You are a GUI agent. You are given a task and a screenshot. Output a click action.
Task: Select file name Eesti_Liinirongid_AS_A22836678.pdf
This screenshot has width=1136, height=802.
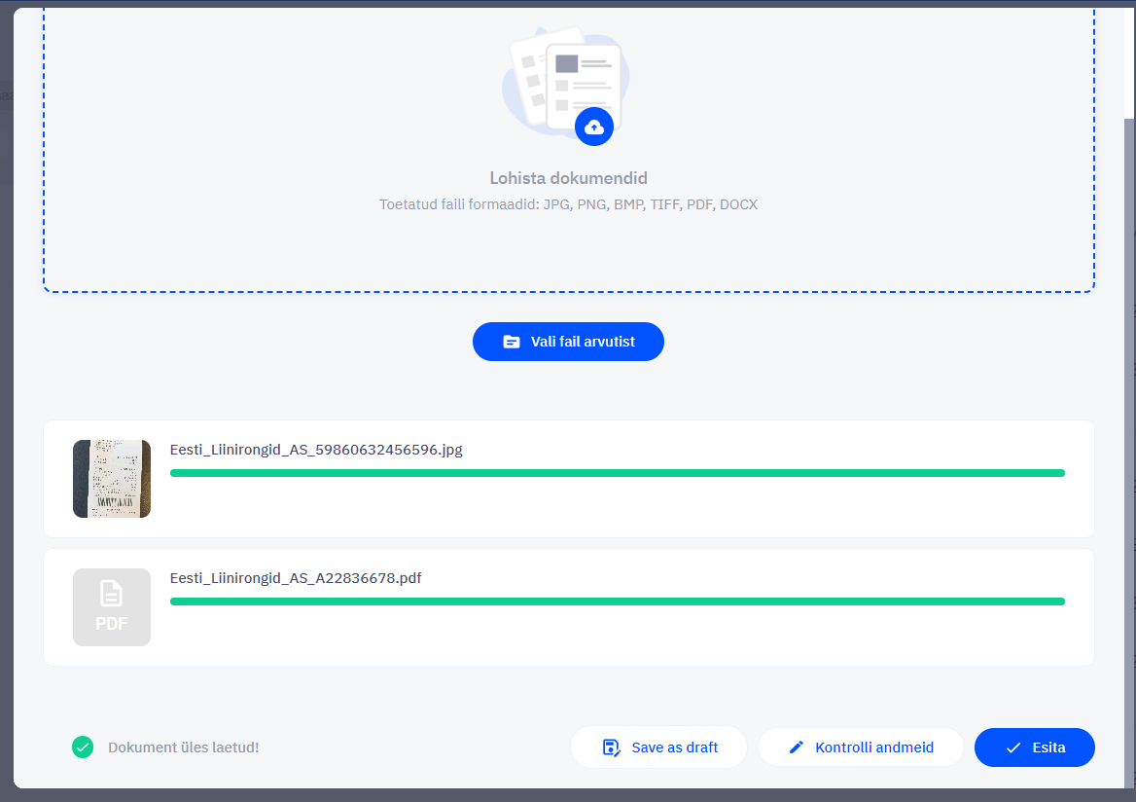point(296,578)
